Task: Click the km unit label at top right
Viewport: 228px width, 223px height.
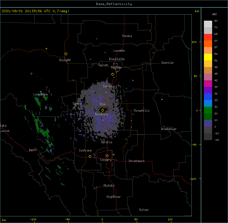Action: [x=197, y=11]
